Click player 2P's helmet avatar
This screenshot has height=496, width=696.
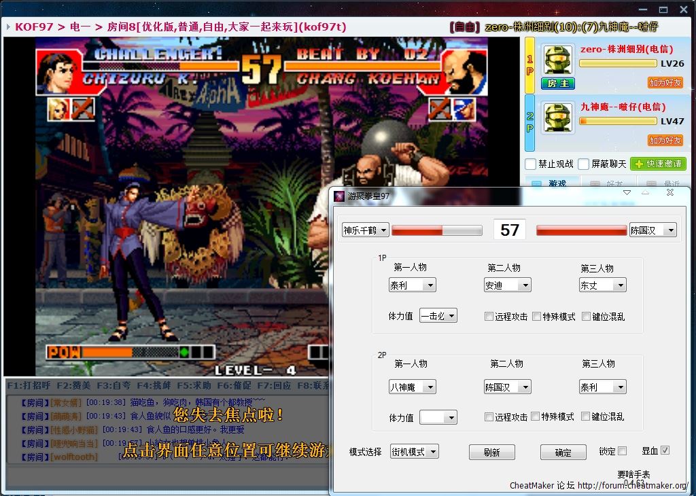pos(558,117)
